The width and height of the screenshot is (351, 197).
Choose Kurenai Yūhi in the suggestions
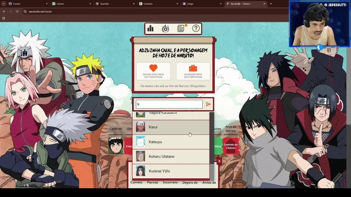[x=171, y=171]
